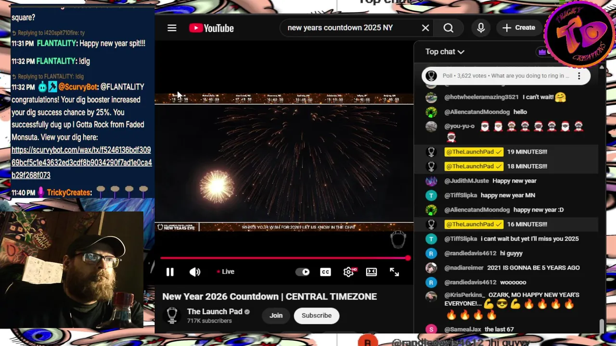Jump to the Live indicator

pyautogui.click(x=225, y=272)
